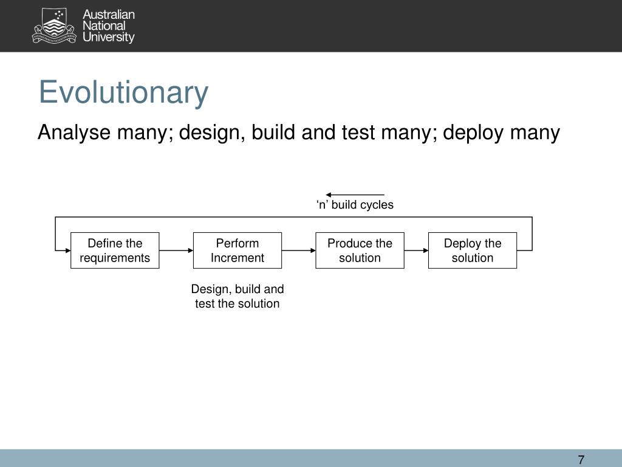Viewport: 622px width, 467px height.
Task: Click the "'n' build cycles" label
Action: pos(355,205)
